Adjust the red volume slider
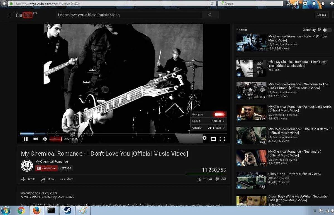This screenshot has height=215, width=334. pos(56,139)
